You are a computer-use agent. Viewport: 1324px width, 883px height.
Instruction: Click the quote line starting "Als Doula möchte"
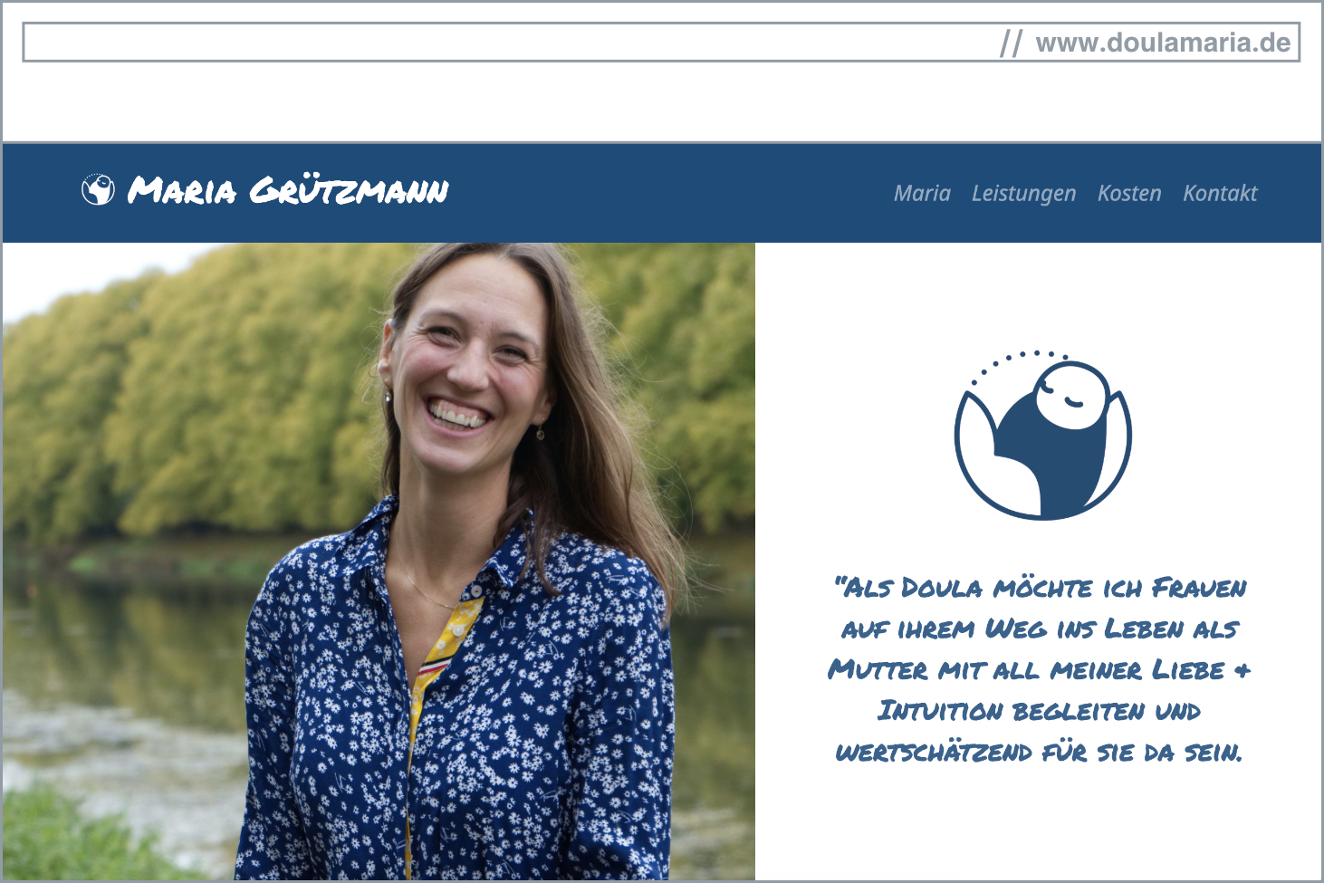[x=1040, y=588]
